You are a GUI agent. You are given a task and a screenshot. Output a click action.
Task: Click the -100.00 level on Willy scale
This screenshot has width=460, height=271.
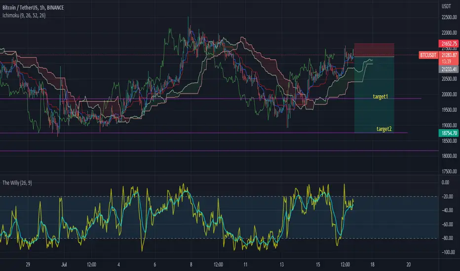[x=448, y=252]
